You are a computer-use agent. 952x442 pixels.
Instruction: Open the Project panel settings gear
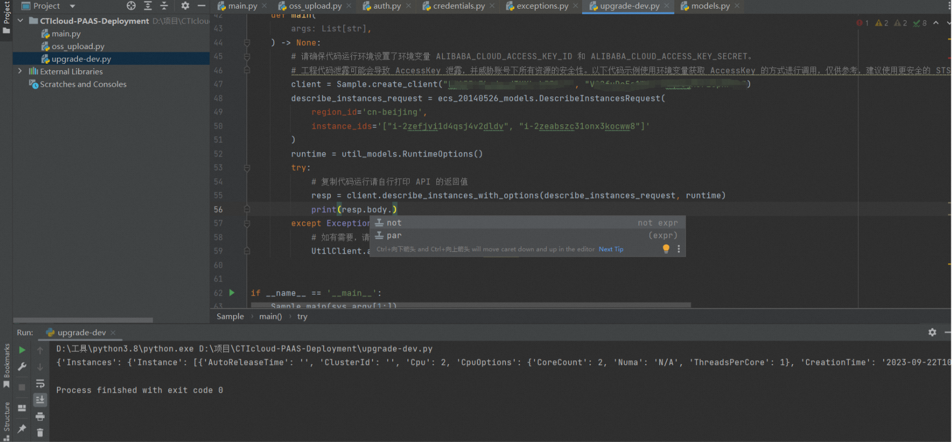[185, 6]
